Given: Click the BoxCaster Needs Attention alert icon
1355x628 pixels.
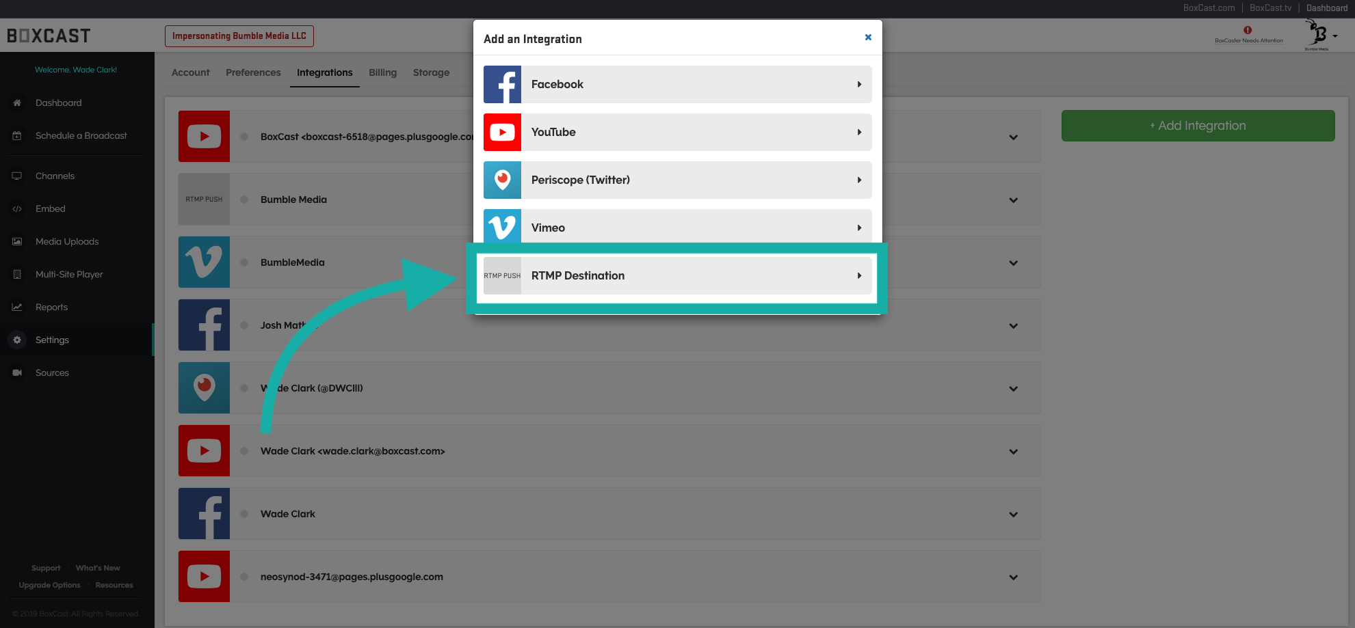Looking at the screenshot, I should click(x=1248, y=31).
